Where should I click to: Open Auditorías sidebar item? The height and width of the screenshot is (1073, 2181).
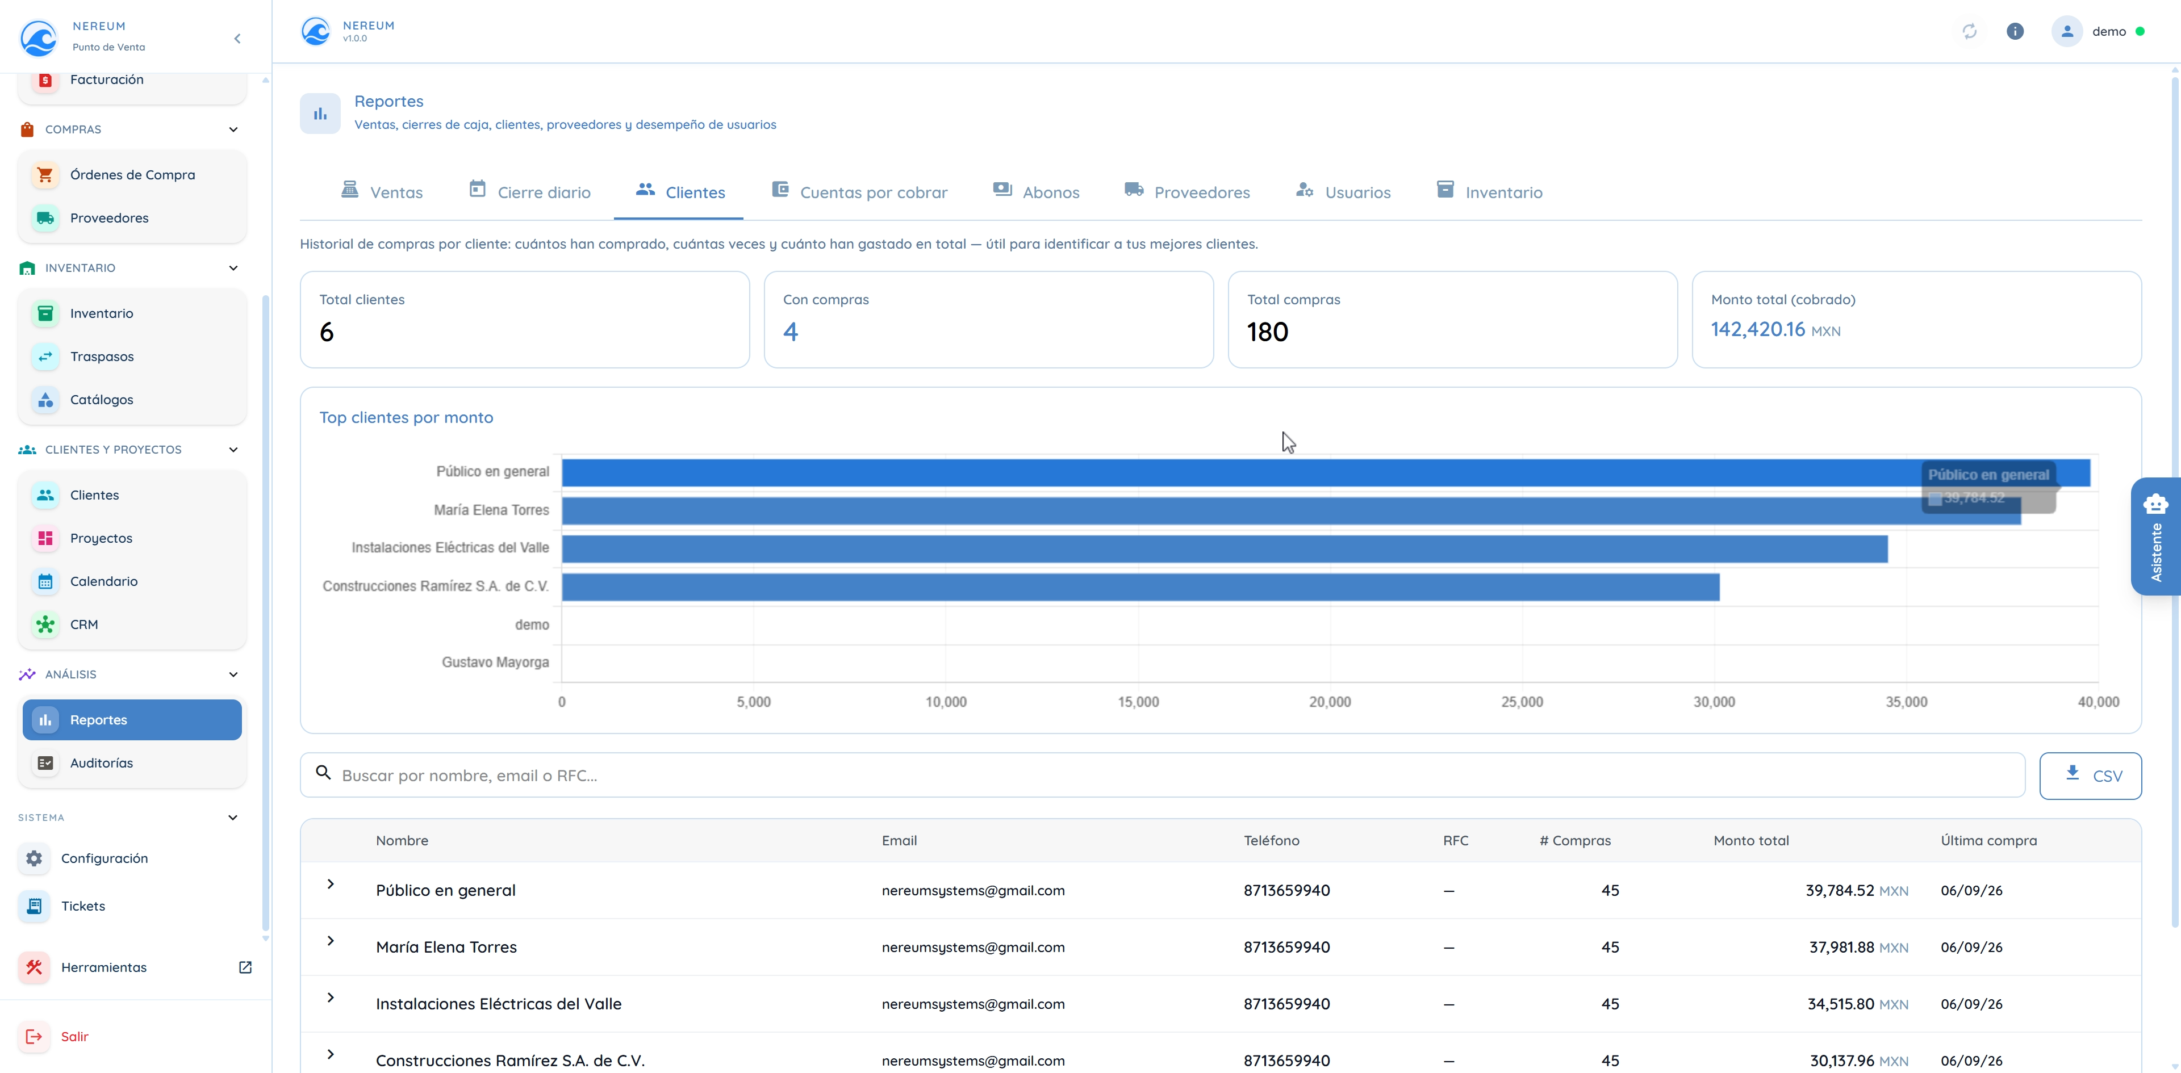132,763
